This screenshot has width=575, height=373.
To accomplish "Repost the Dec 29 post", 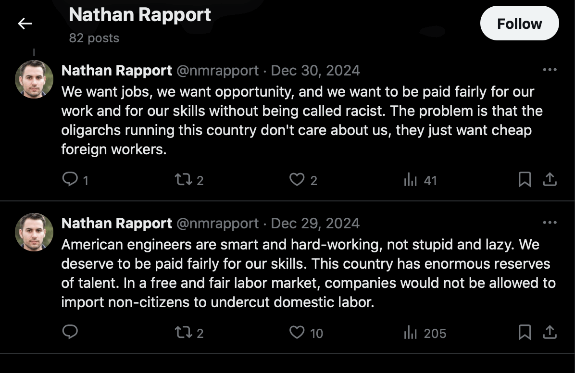I will (x=182, y=332).
